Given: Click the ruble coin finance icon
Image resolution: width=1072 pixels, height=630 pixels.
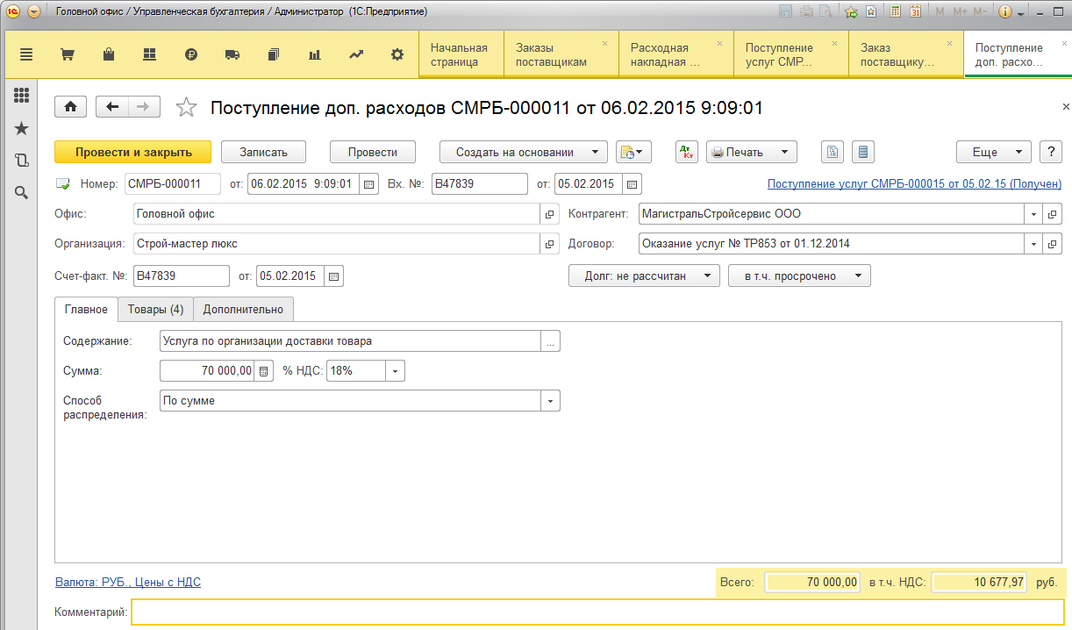Looking at the screenshot, I should point(191,54).
